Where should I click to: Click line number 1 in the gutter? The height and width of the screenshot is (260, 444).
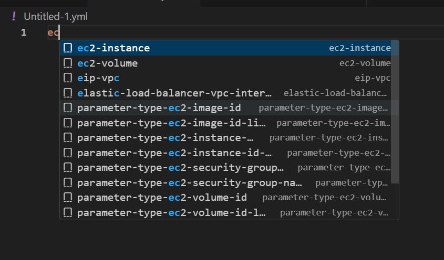[x=24, y=32]
